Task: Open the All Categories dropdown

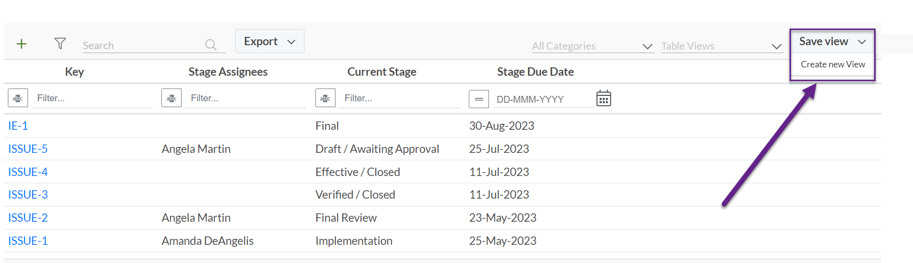Action: pyautogui.click(x=592, y=46)
